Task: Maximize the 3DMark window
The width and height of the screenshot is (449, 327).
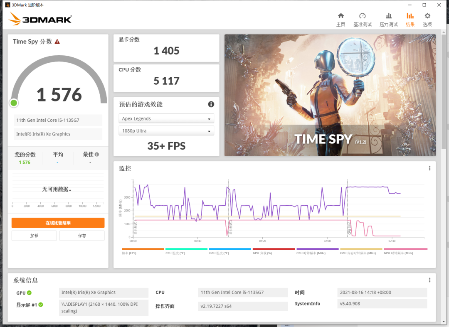Action: point(424,5)
